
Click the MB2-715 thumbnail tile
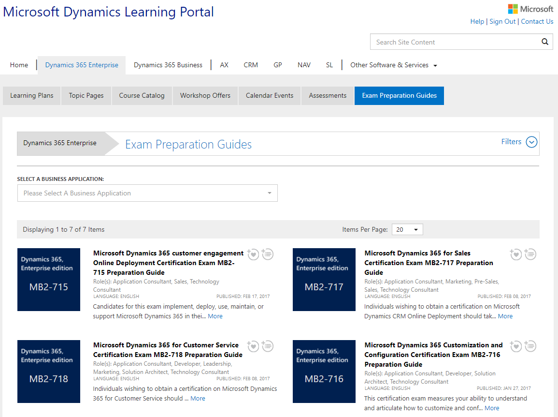click(49, 280)
